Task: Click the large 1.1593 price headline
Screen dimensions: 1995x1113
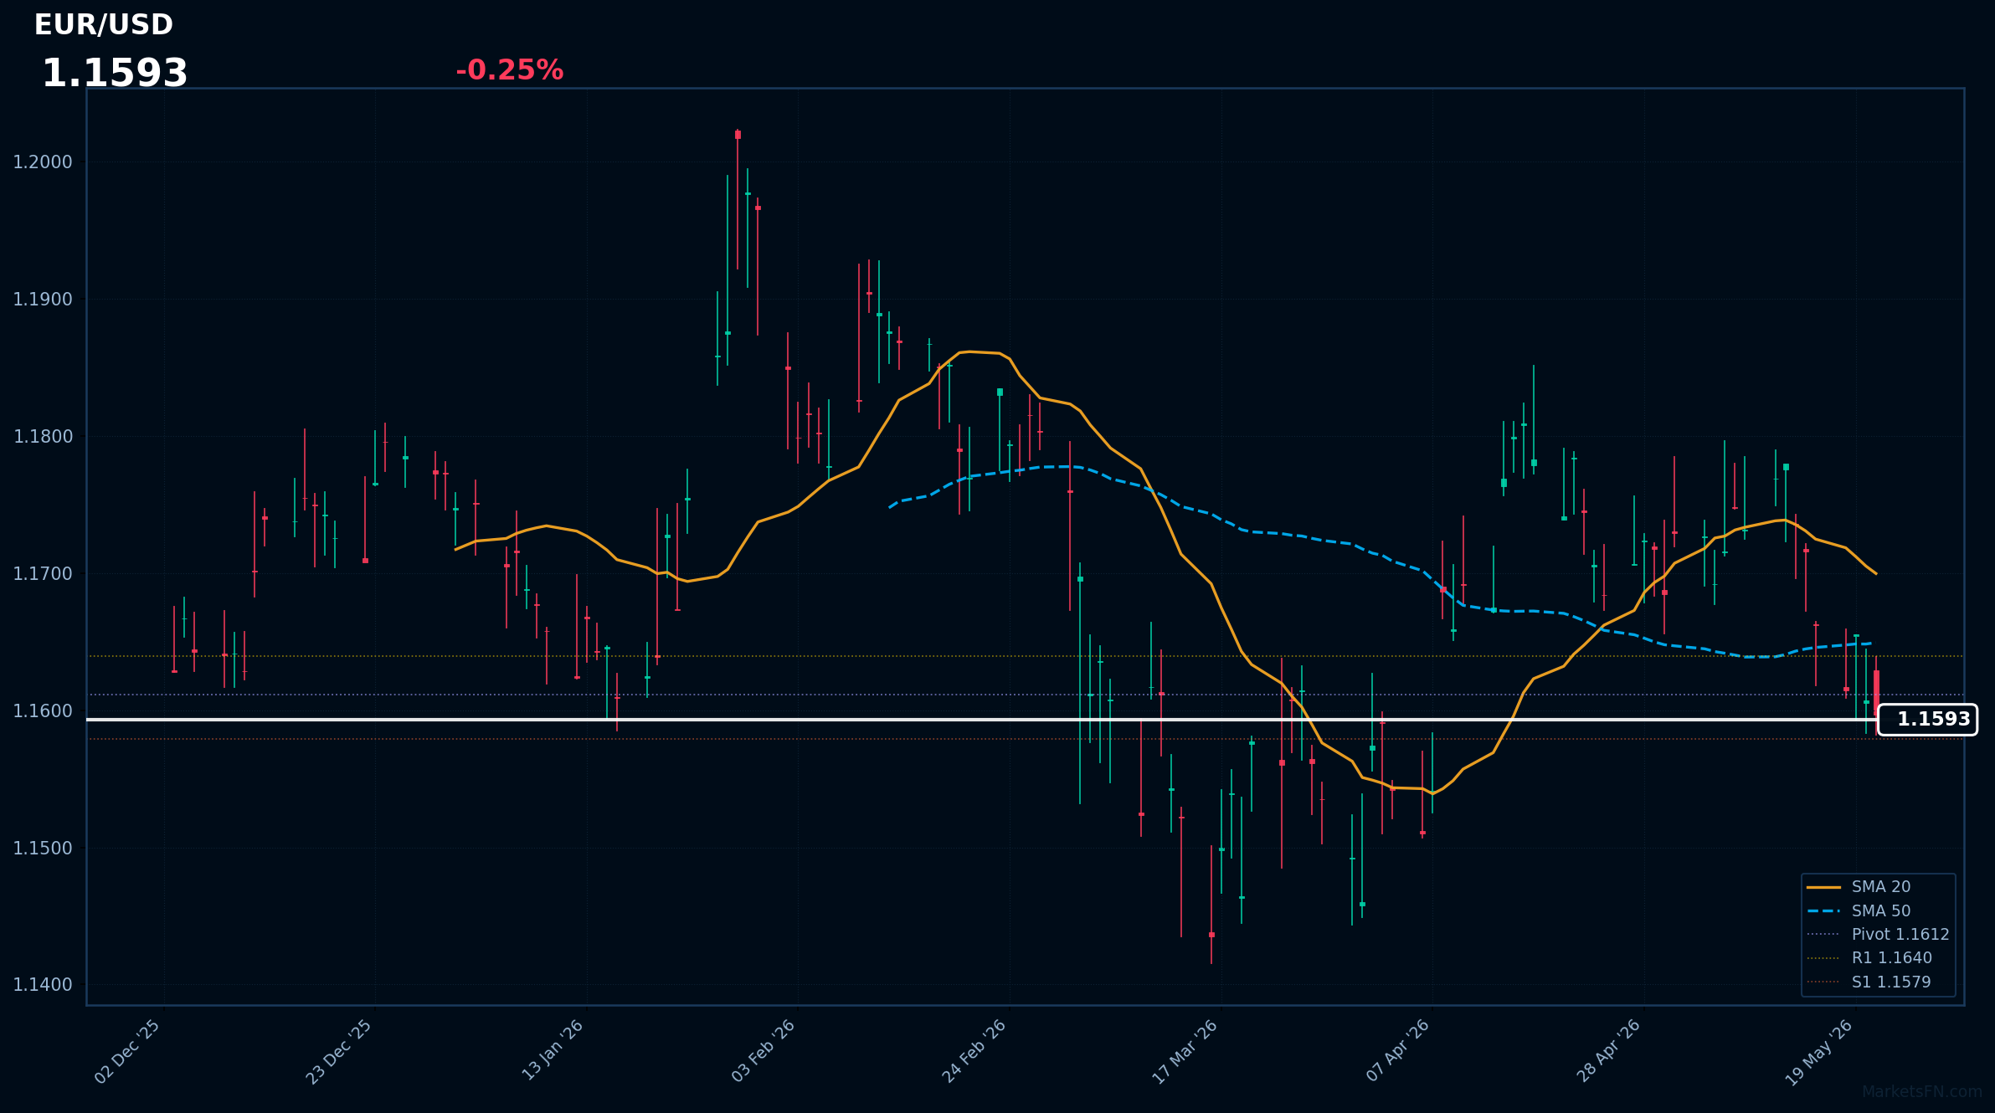Action: [115, 74]
